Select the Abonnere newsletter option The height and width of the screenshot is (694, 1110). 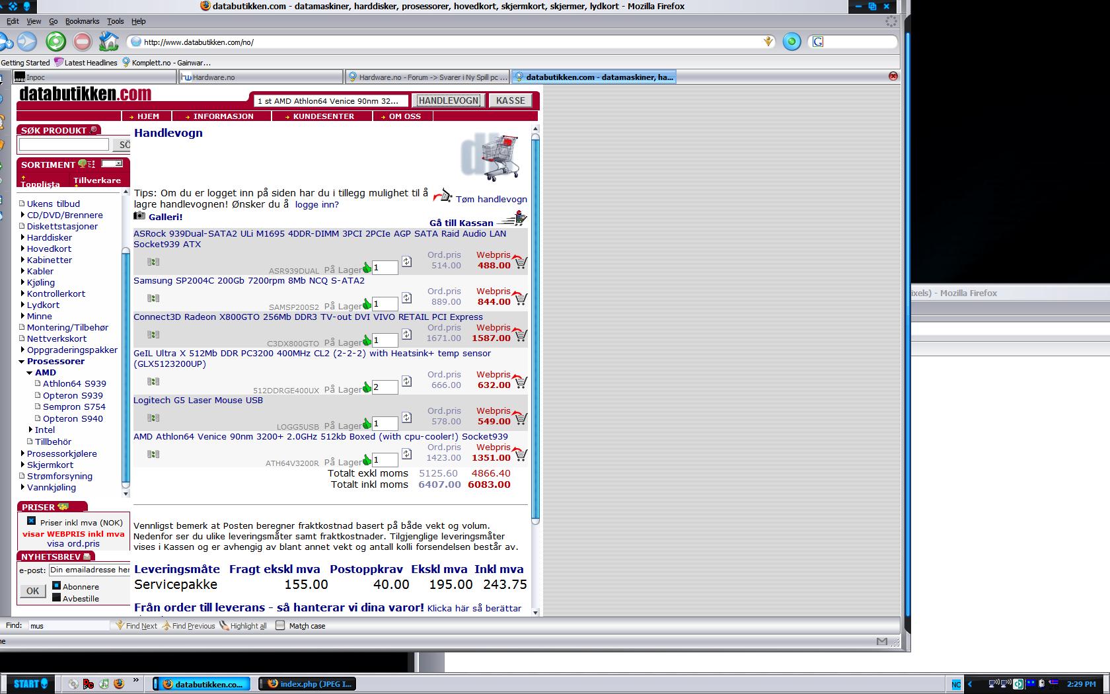57,586
